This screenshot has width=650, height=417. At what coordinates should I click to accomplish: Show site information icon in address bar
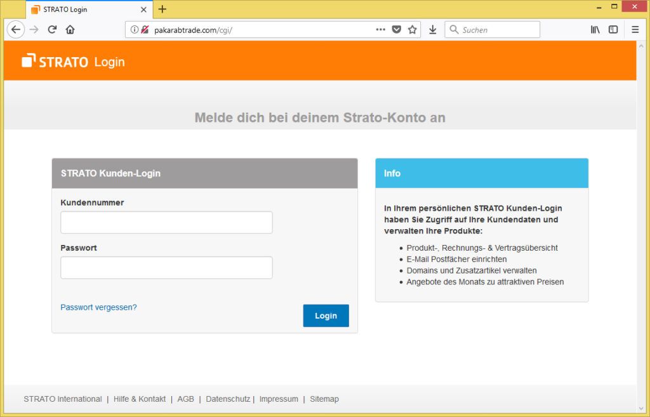click(x=135, y=29)
